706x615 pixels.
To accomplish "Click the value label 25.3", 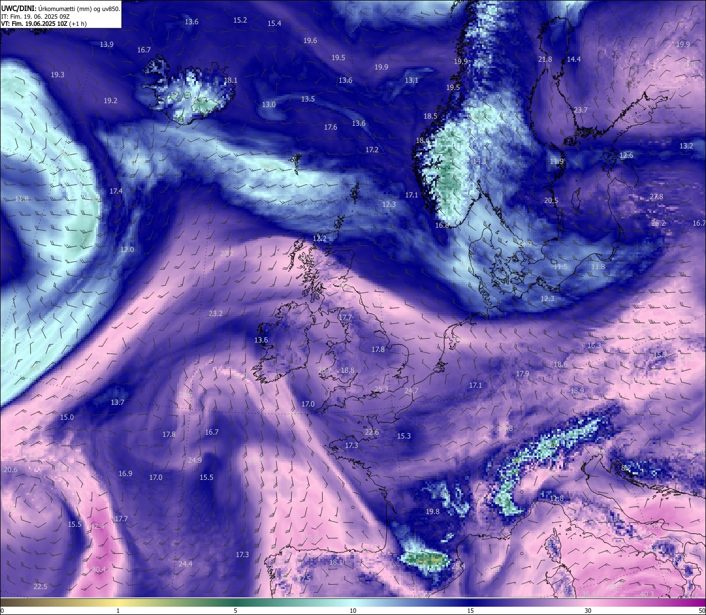I will [x=381, y=389].
